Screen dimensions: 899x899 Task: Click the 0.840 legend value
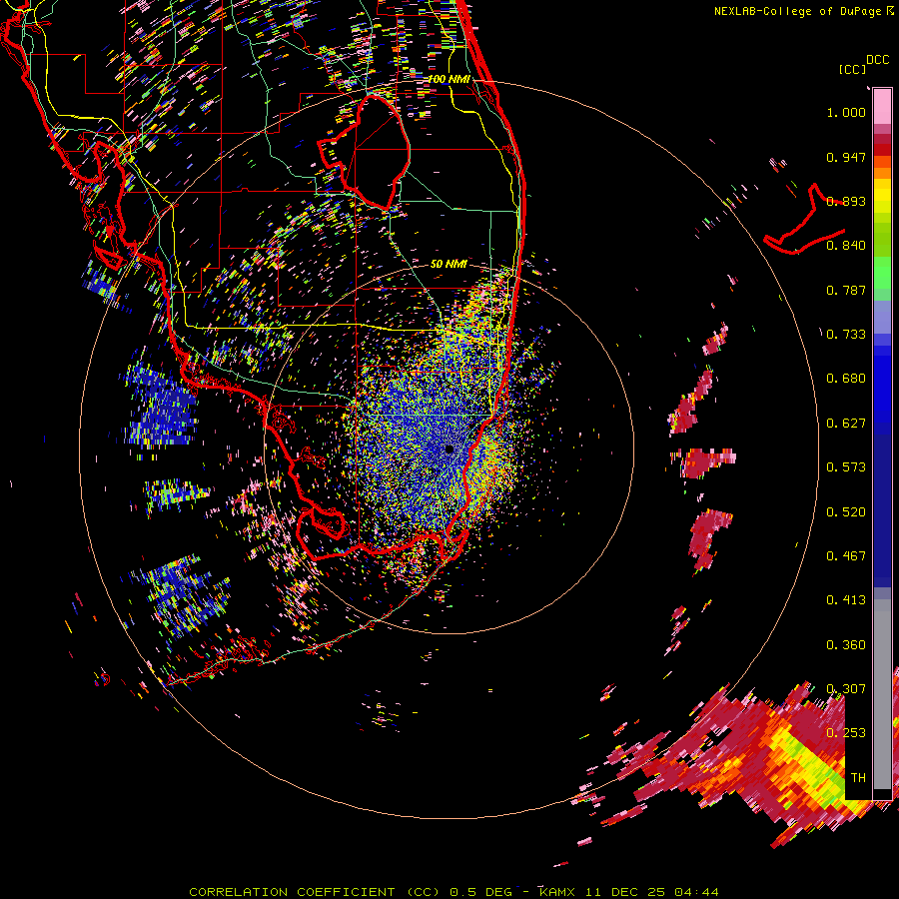[x=846, y=246]
